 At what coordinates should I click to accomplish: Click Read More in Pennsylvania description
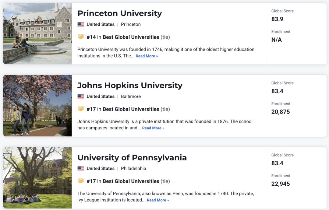tap(158, 200)
